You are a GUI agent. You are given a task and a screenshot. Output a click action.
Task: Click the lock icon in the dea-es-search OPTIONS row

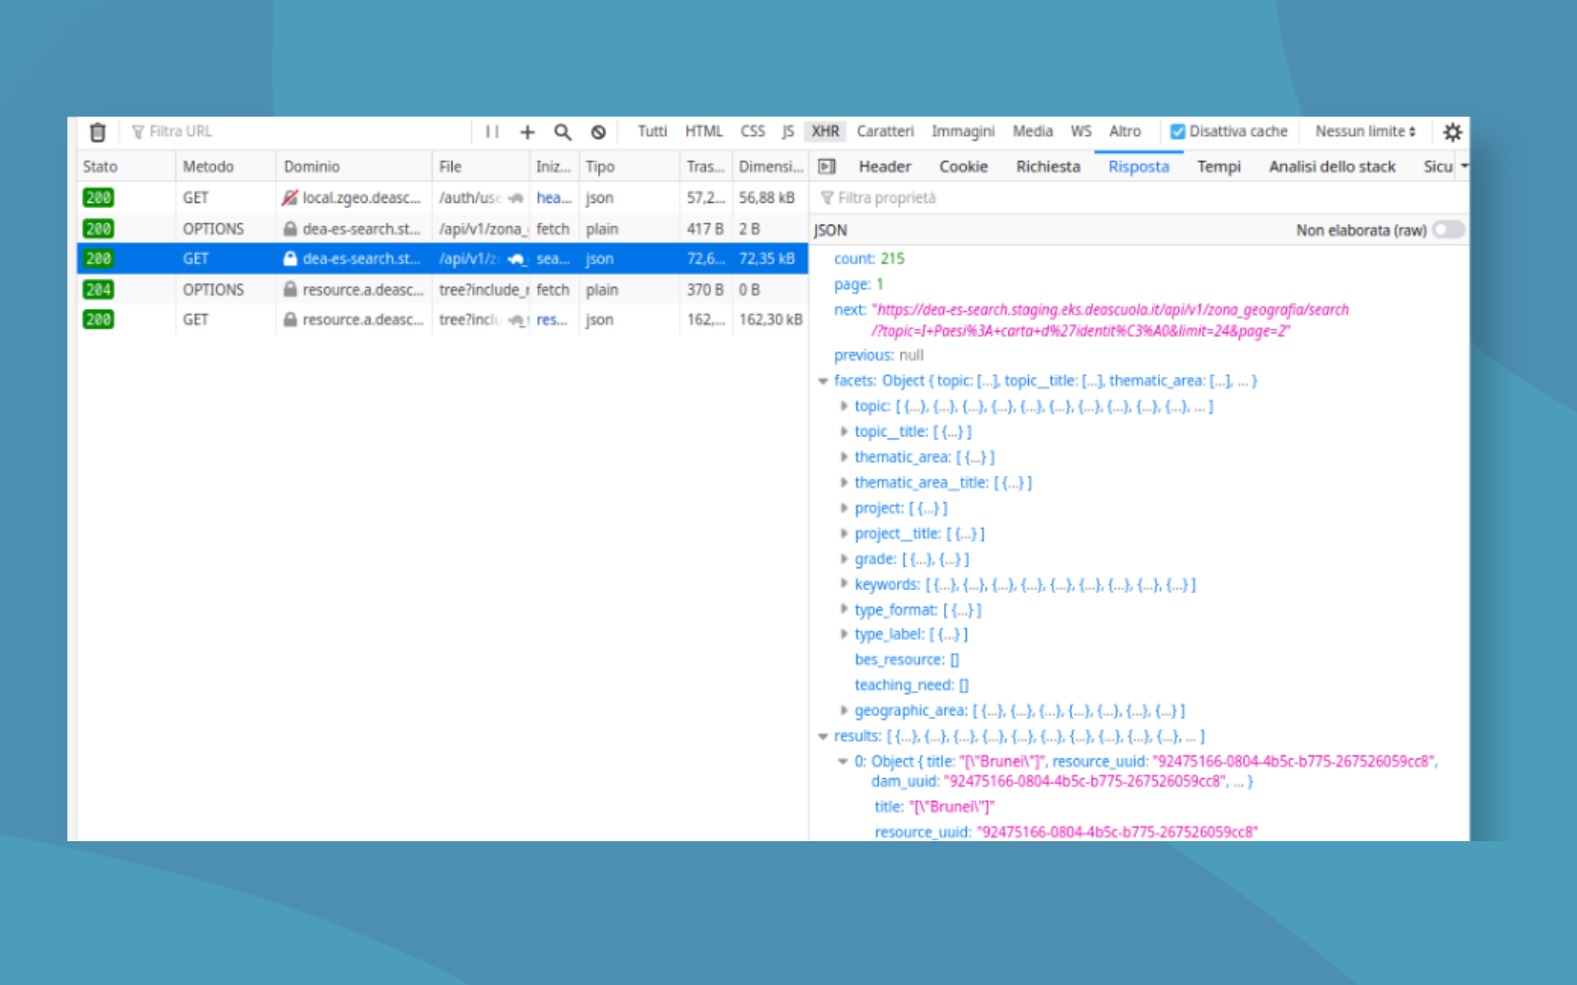click(290, 229)
